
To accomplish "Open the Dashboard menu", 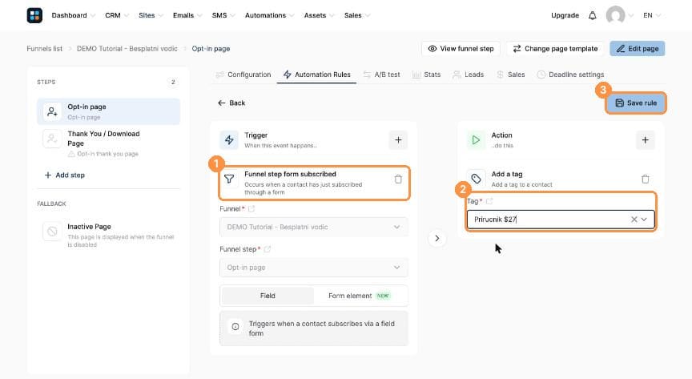I will coord(73,15).
